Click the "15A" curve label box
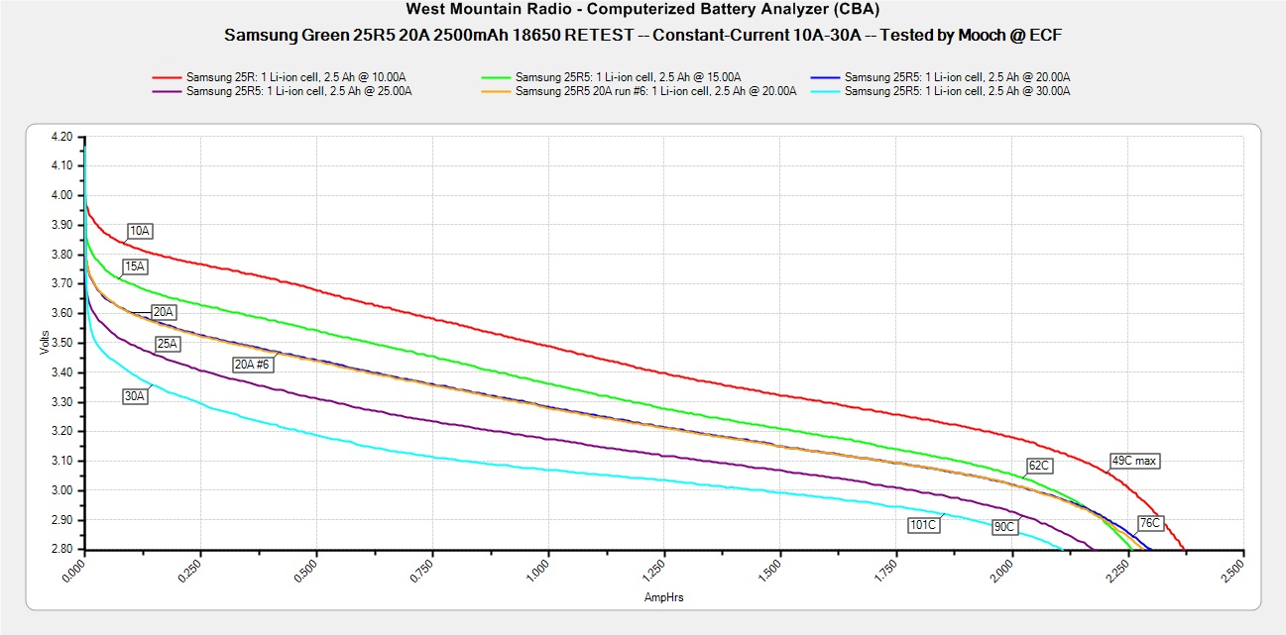 (135, 266)
